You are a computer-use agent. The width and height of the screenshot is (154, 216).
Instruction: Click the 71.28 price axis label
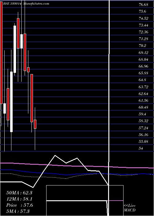click(144, 39)
